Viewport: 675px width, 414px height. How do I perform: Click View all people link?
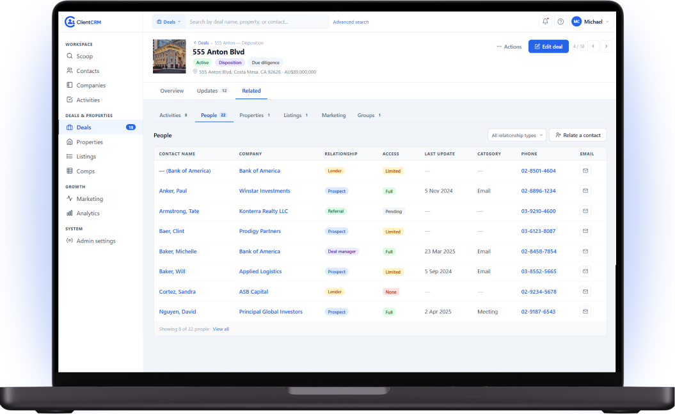coord(221,330)
